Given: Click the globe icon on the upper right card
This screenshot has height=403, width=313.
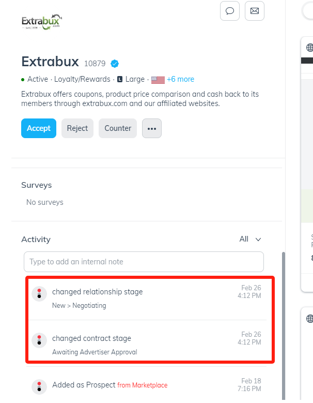Looking at the screenshot, I should 310,48.
